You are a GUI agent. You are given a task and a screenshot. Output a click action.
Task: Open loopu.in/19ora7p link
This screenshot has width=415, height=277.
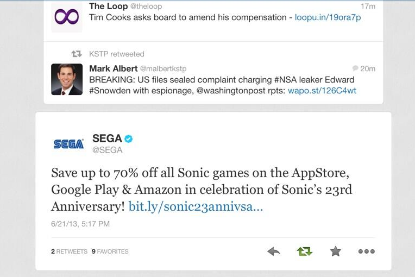pos(328,17)
